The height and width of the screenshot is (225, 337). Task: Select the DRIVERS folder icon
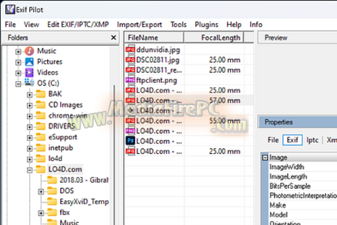pos(41,126)
